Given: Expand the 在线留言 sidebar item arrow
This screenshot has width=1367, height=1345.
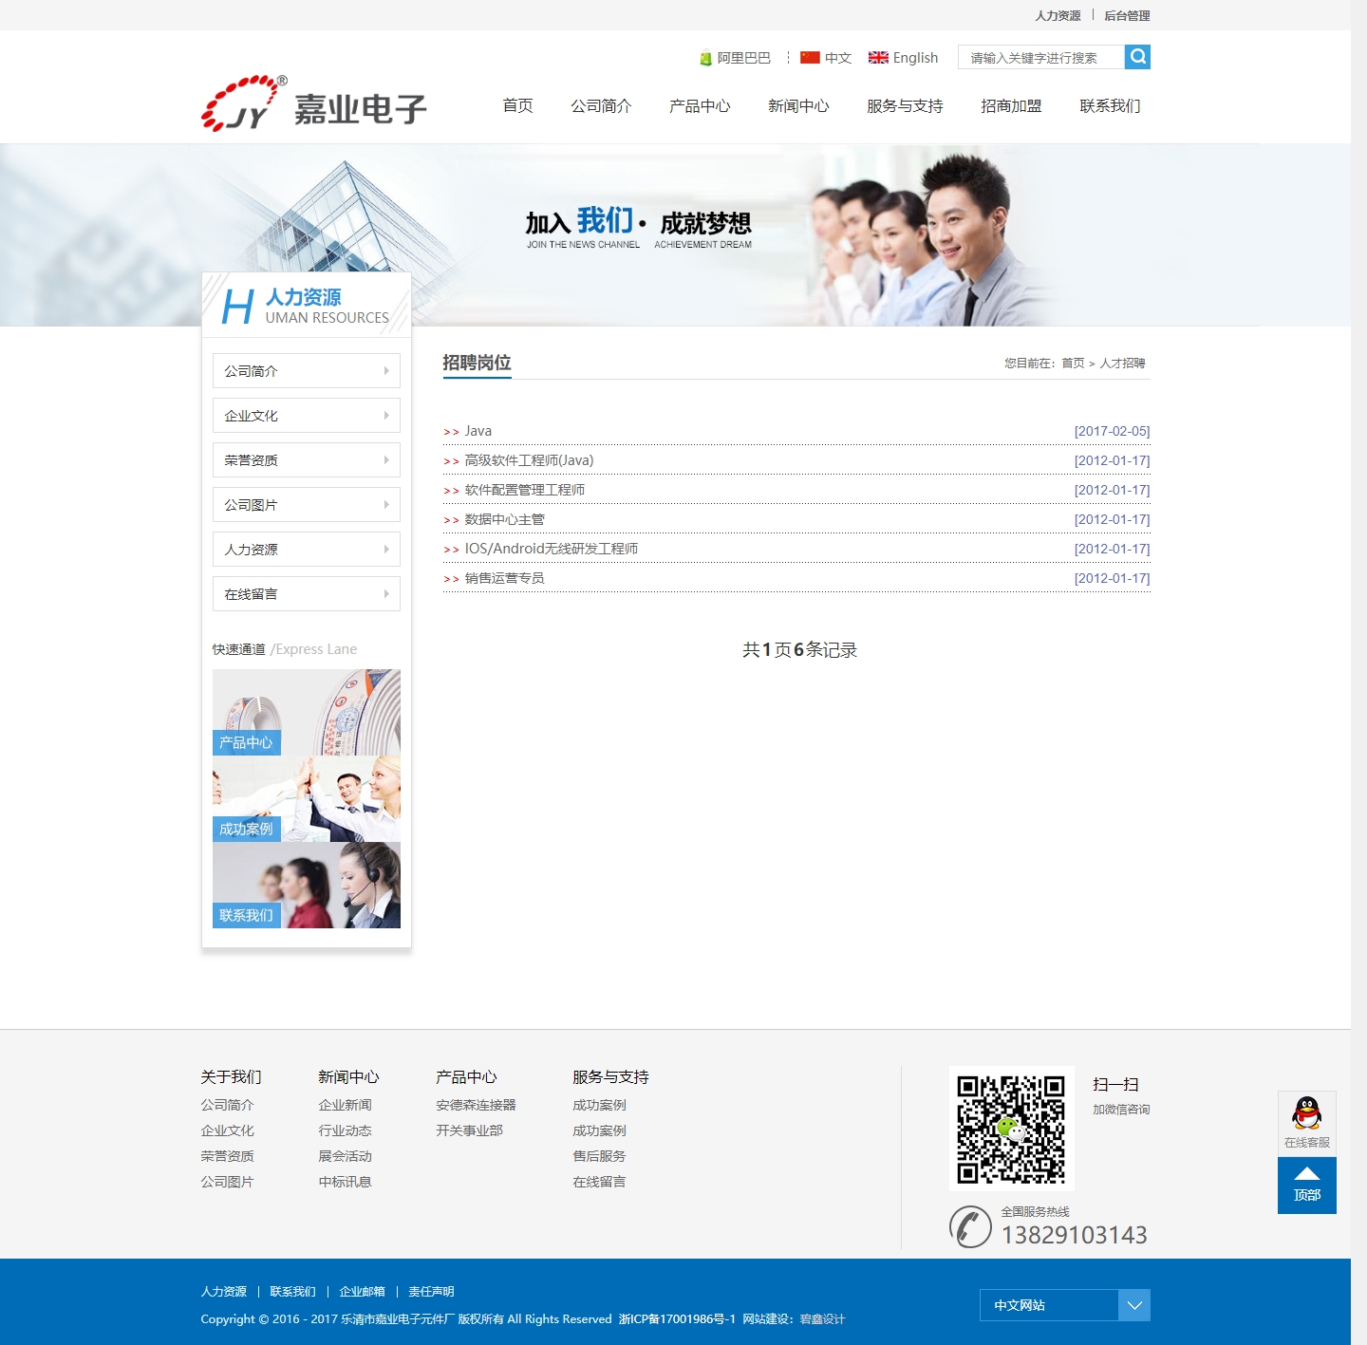Looking at the screenshot, I should [x=386, y=594].
